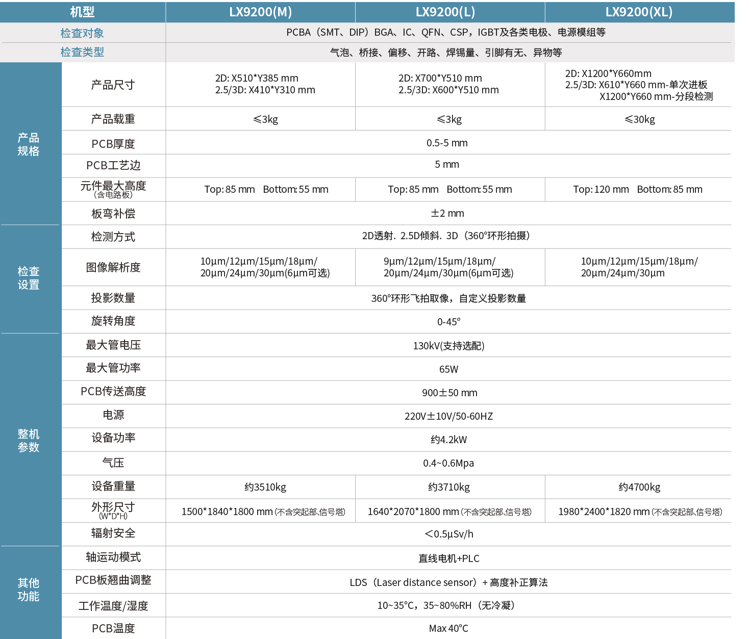Click the 其他功能 group label

(x=29, y=590)
